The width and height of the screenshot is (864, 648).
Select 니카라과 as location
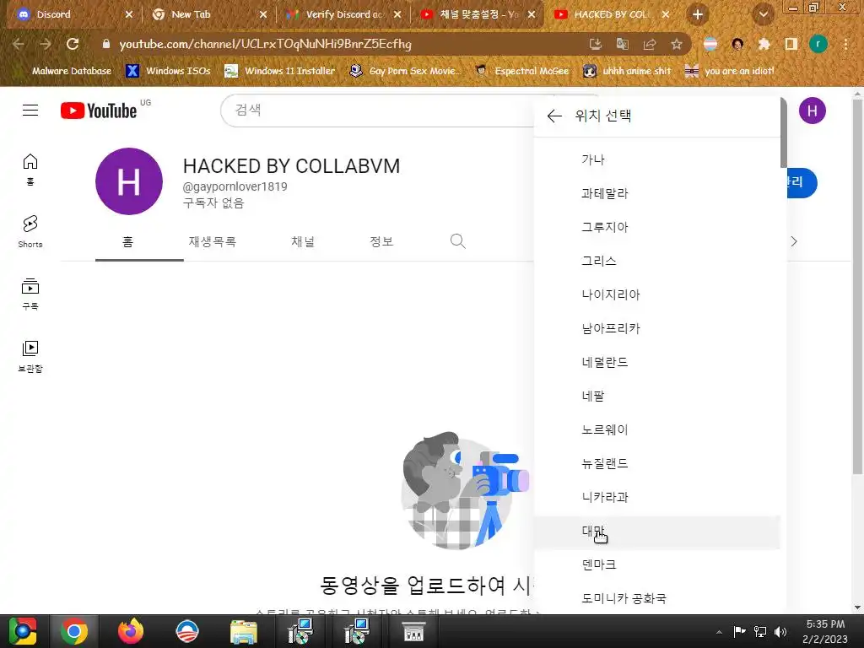(657, 497)
